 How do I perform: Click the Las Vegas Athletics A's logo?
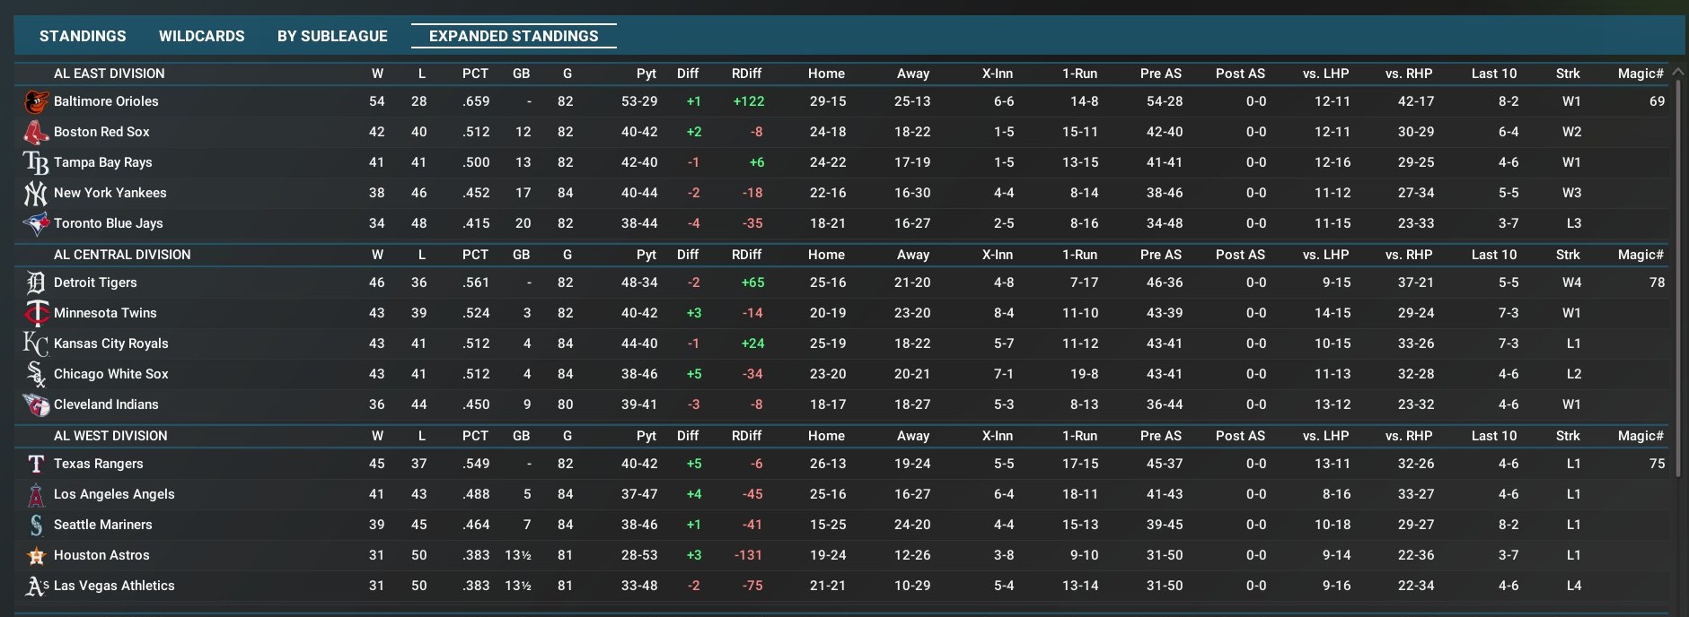click(x=36, y=586)
